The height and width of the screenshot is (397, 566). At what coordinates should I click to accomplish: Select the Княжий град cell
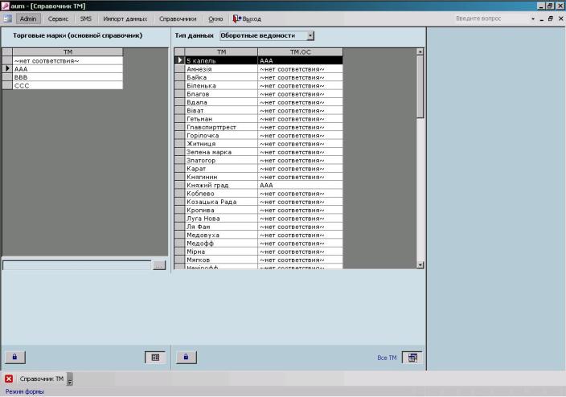pyautogui.click(x=221, y=185)
